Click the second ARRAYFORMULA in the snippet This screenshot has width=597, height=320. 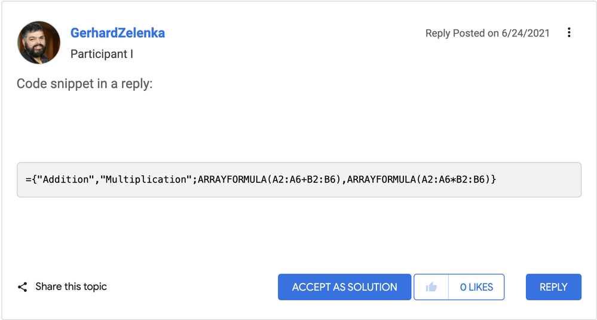tap(381, 179)
